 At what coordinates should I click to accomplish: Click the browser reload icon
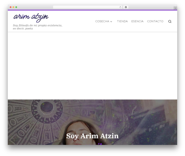click(120, 7)
